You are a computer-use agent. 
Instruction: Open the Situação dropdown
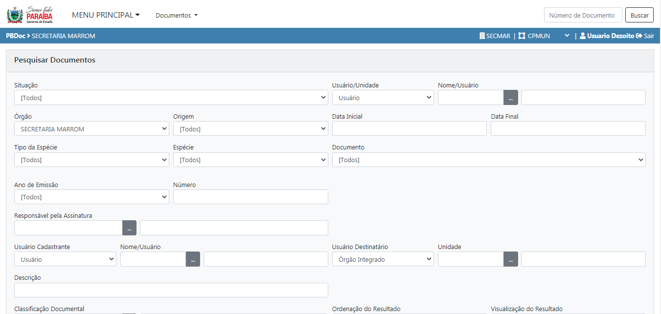(171, 98)
